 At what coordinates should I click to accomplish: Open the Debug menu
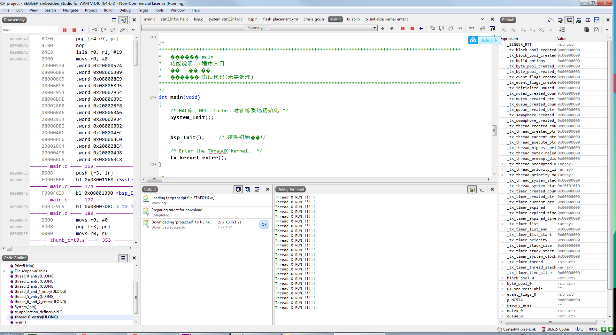pos(125,10)
